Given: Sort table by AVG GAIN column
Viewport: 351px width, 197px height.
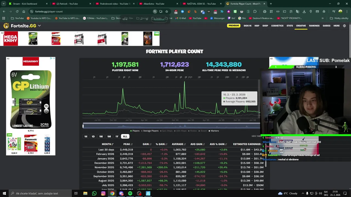Looking at the screenshot, I should pyautogui.click(x=198, y=144).
